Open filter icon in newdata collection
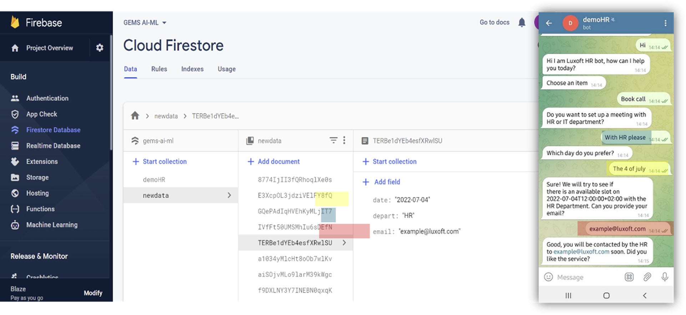 point(333,140)
